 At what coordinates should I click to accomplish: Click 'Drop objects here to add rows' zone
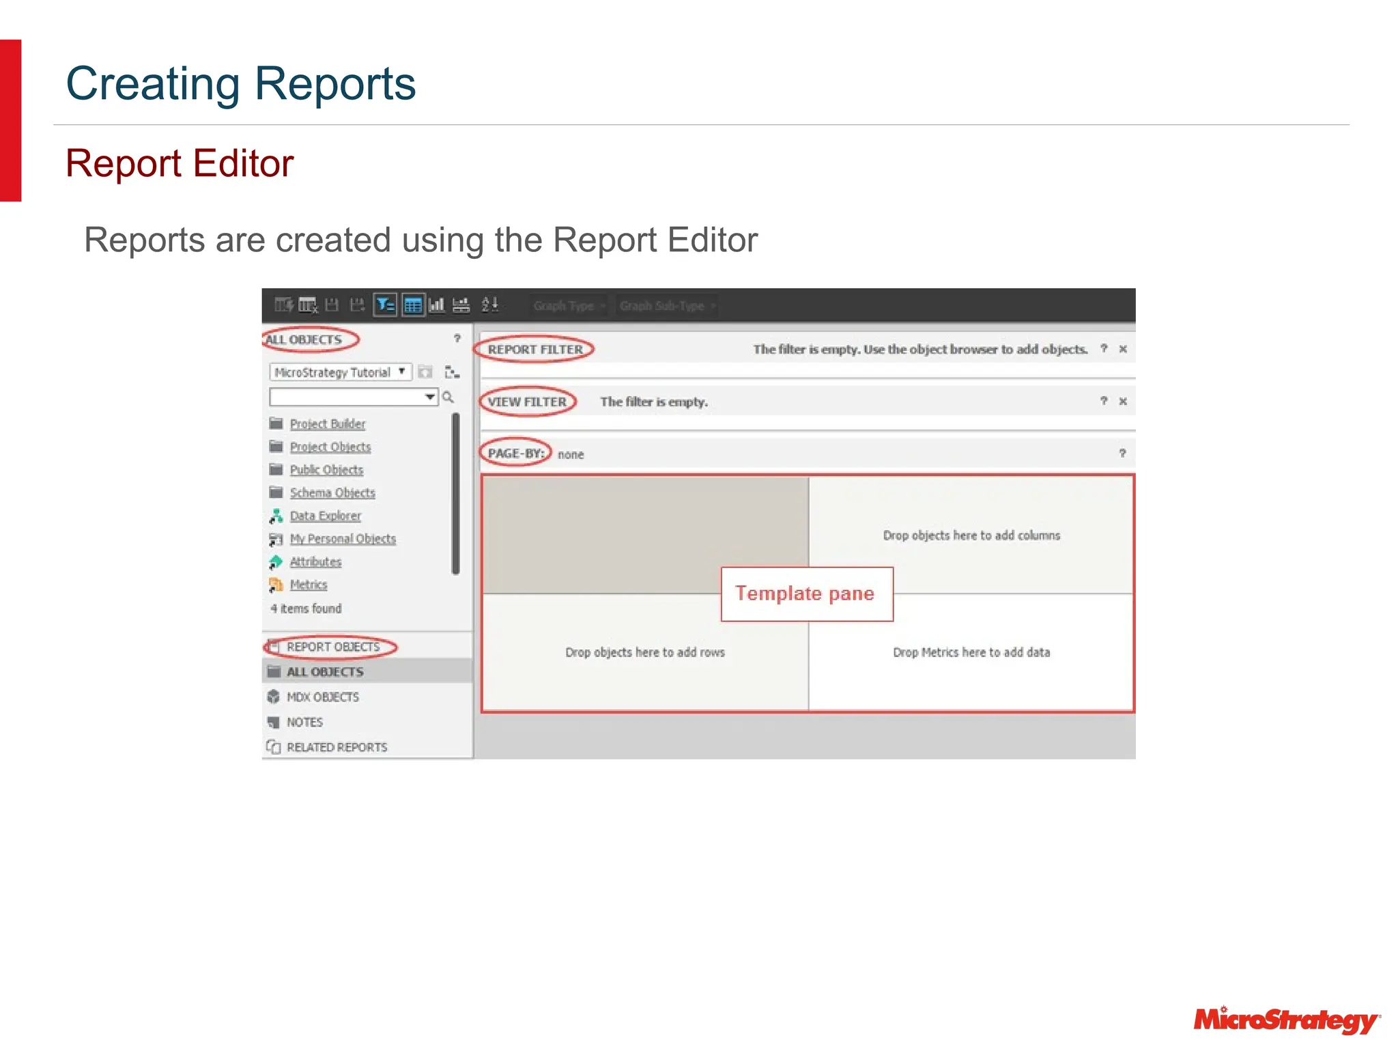(645, 652)
